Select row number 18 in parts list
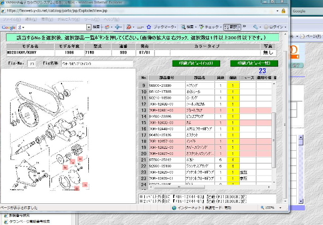The width and height of the screenshot is (323, 225). pos(143,141)
